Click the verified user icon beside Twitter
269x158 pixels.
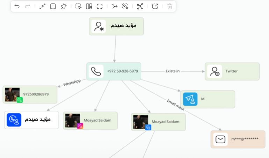tap(215, 71)
